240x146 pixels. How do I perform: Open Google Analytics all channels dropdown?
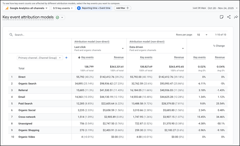(x=26, y=8)
